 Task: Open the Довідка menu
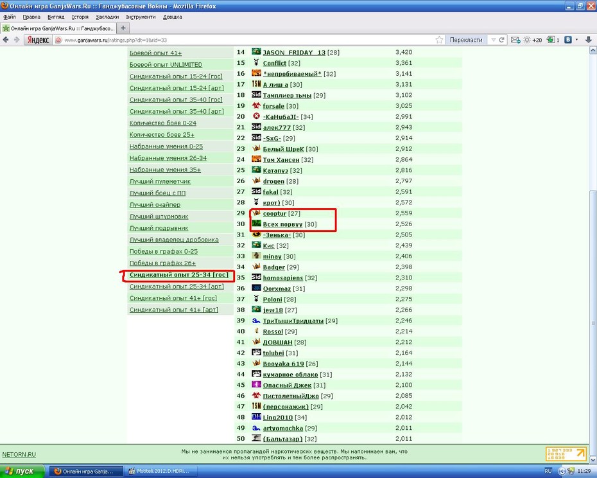[173, 17]
